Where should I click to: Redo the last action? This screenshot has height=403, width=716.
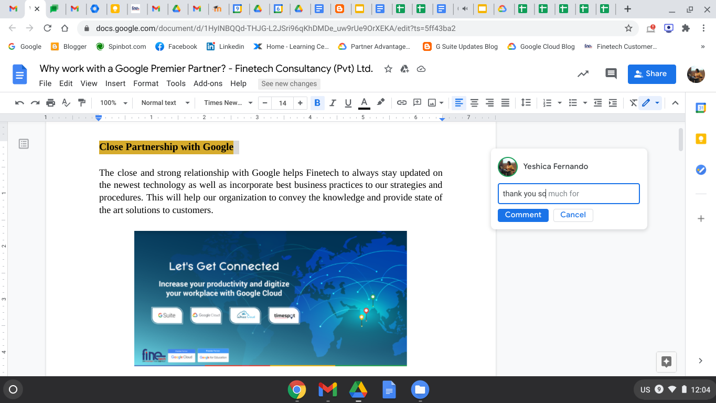coord(35,103)
